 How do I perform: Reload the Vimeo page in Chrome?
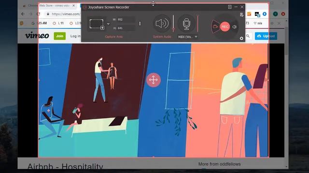coord(39,14)
